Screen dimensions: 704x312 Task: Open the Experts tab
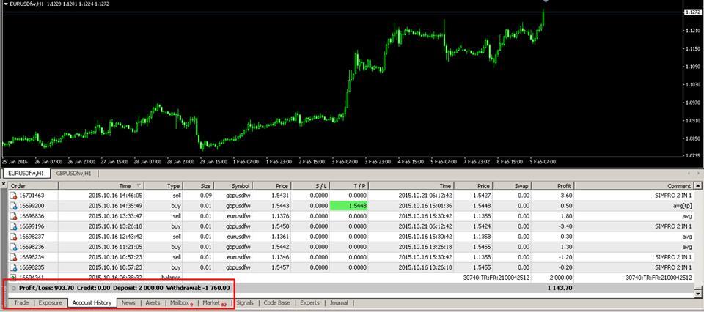tap(309, 303)
